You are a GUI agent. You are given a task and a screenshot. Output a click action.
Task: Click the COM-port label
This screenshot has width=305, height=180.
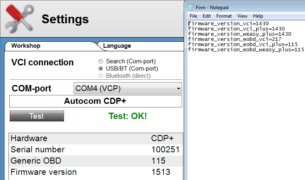[x=31, y=89]
